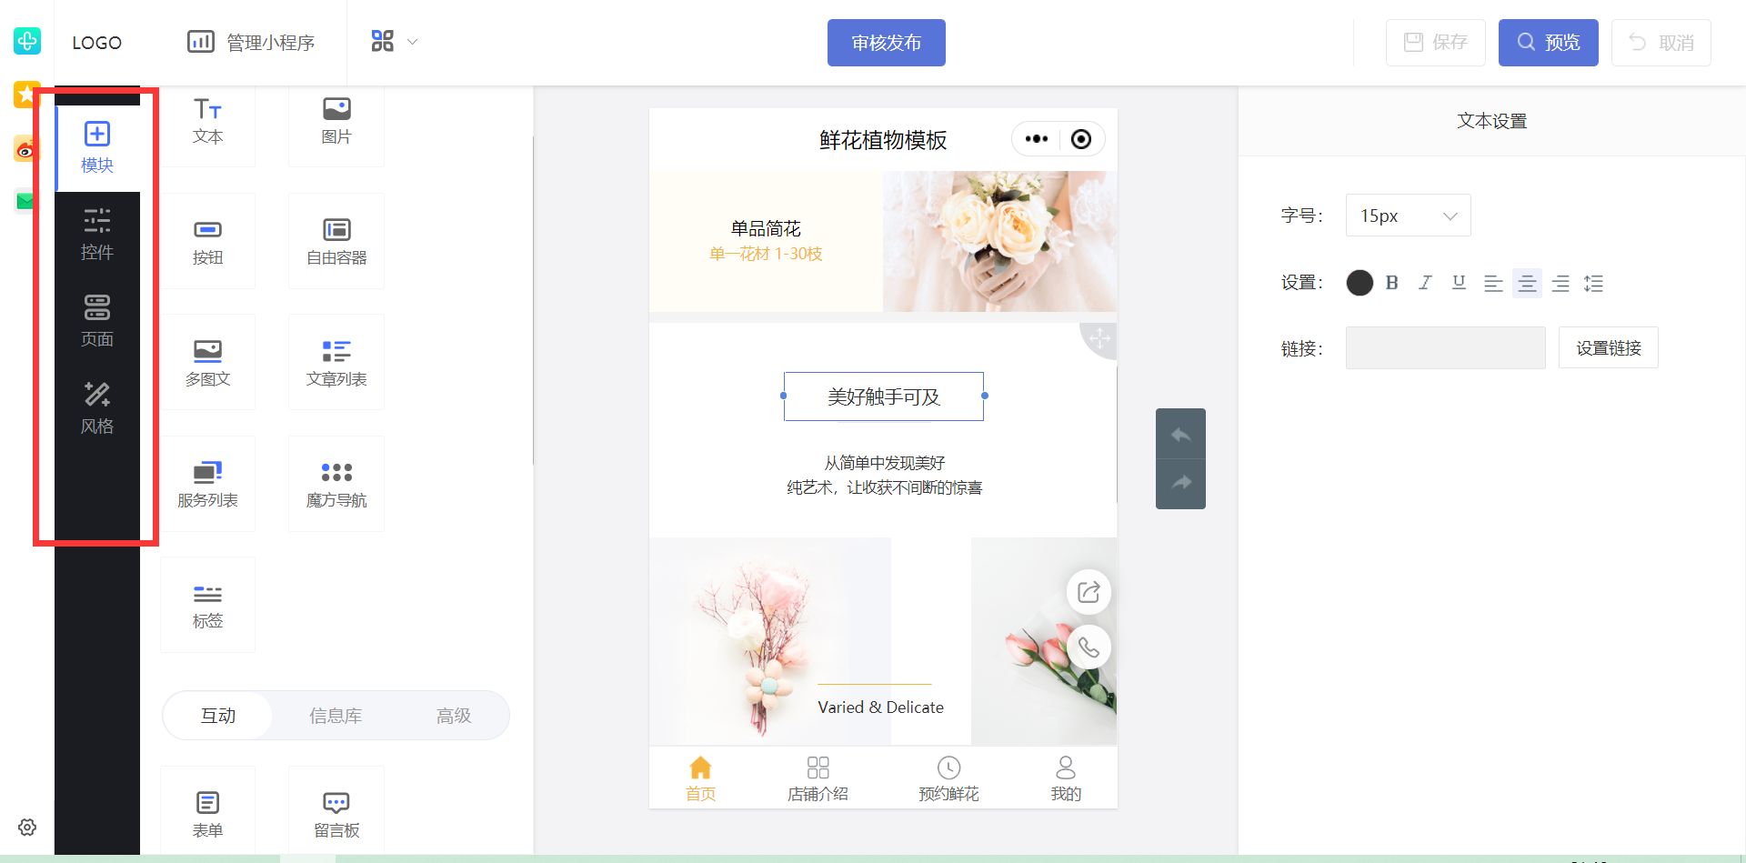
Task: Switch to the 信息库 tab
Action: pos(336,716)
